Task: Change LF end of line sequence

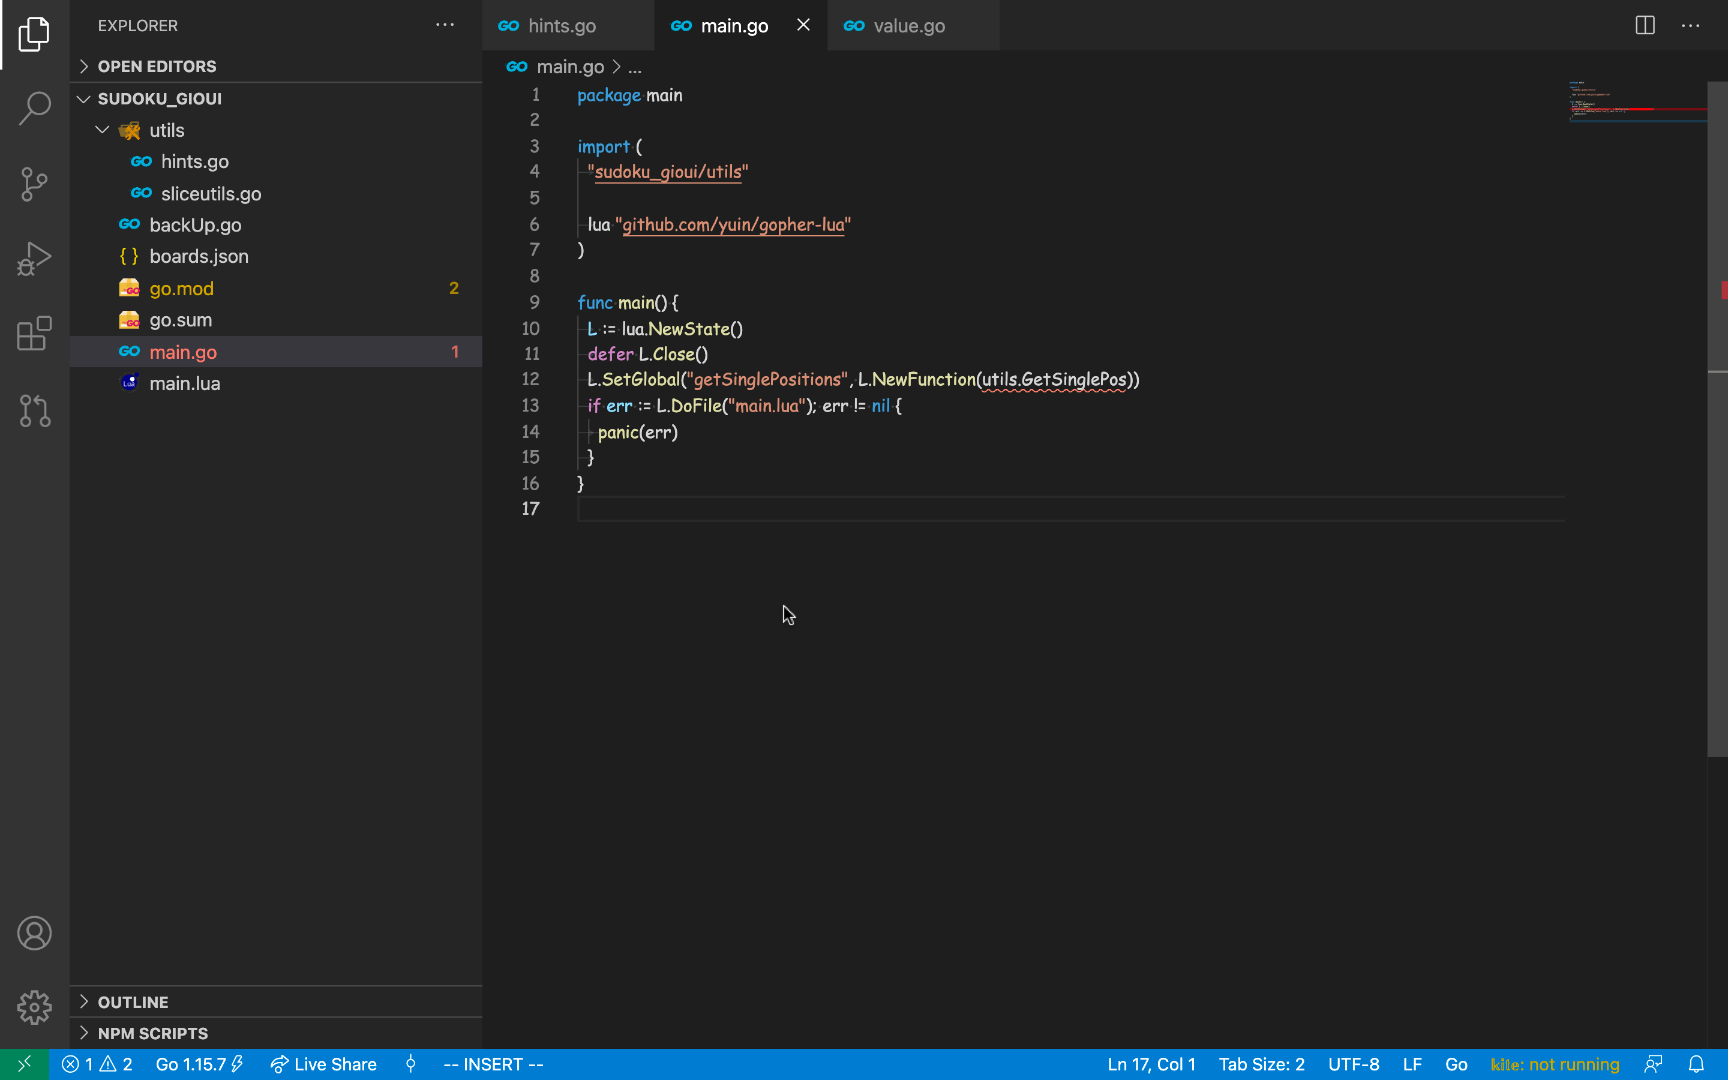Action: (x=1412, y=1064)
